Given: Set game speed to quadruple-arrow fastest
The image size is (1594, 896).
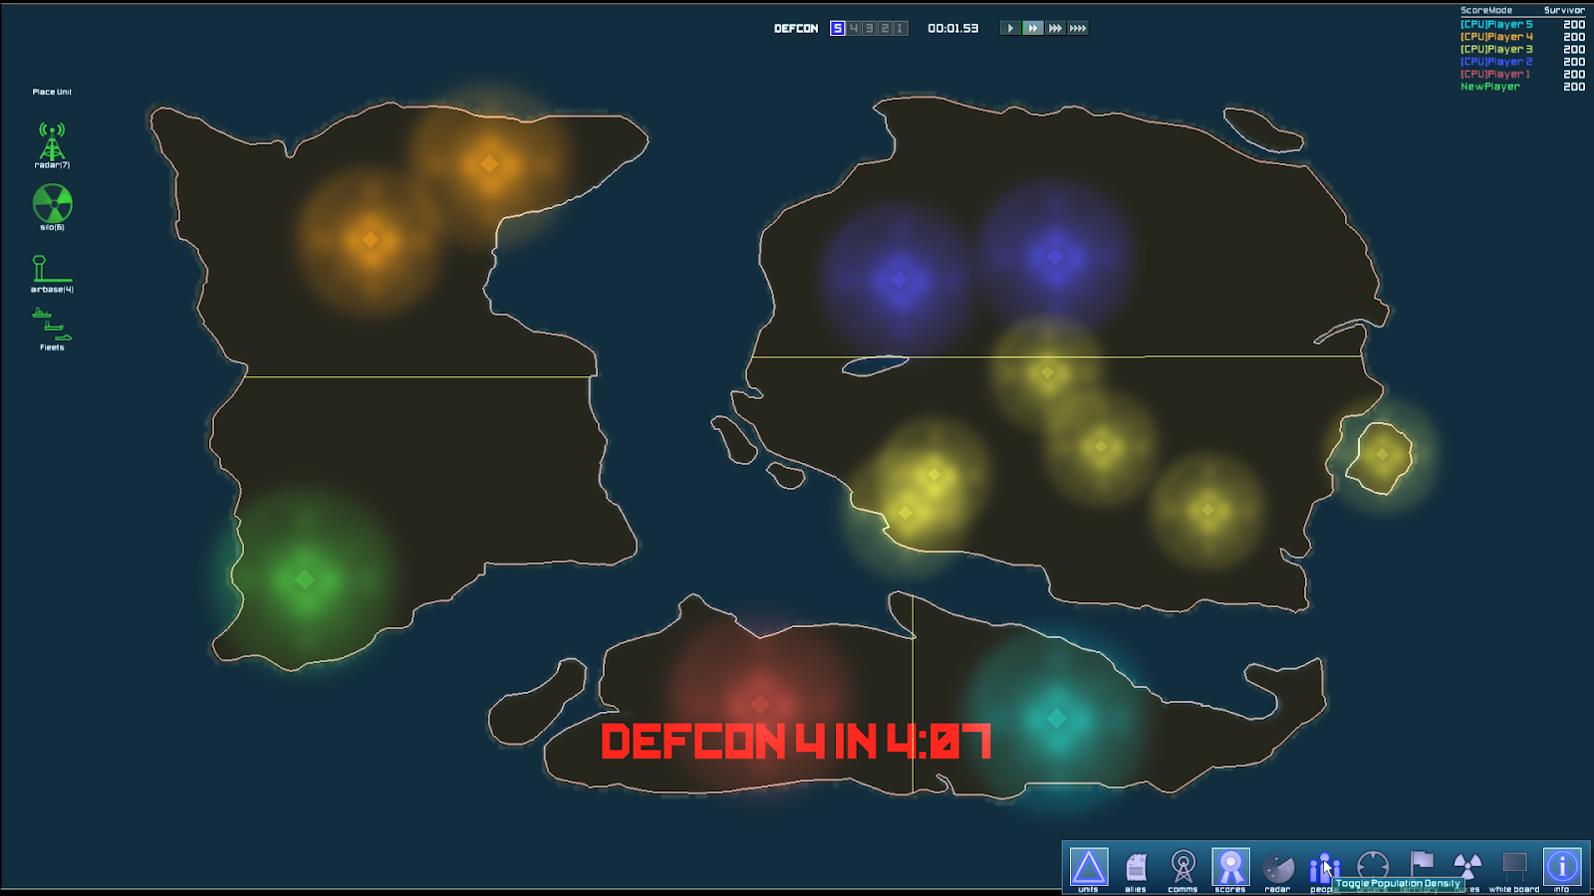Looking at the screenshot, I should point(1078,28).
